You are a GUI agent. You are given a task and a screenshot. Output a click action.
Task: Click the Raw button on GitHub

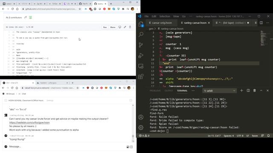[105, 27]
